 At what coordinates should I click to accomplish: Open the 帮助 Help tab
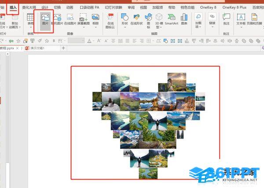pos(172,7)
